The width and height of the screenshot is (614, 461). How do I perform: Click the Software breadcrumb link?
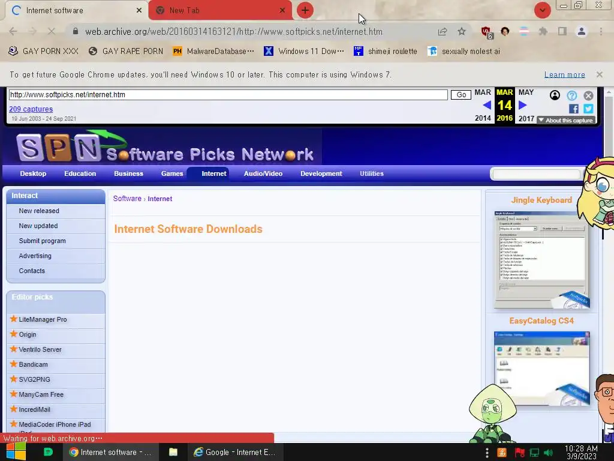[x=127, y=199]
